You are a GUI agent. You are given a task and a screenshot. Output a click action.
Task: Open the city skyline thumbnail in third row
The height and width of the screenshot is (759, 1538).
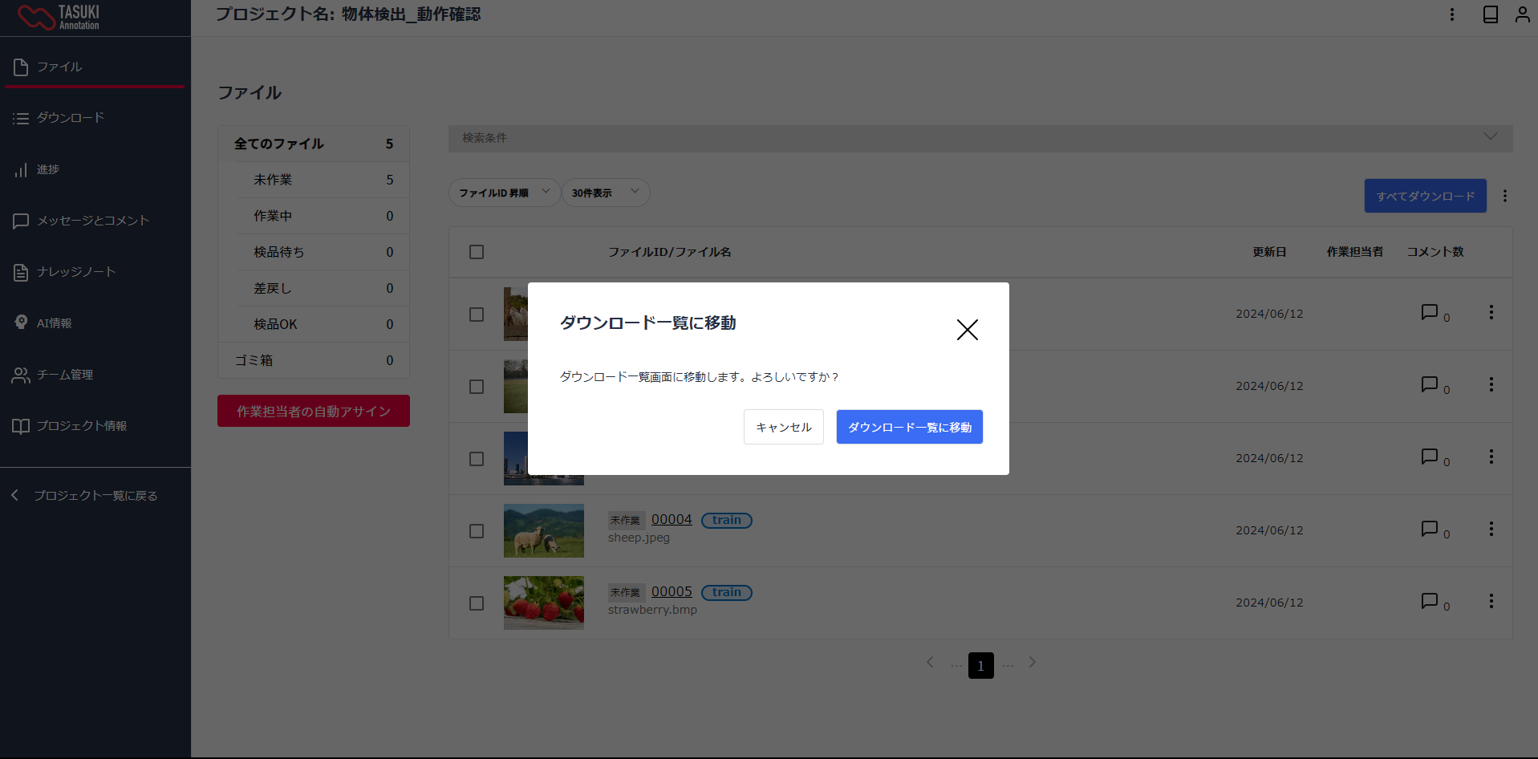[x=516, y=458]
